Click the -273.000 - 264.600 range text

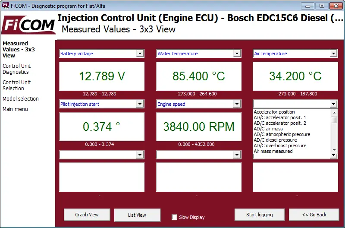point(197,94)
